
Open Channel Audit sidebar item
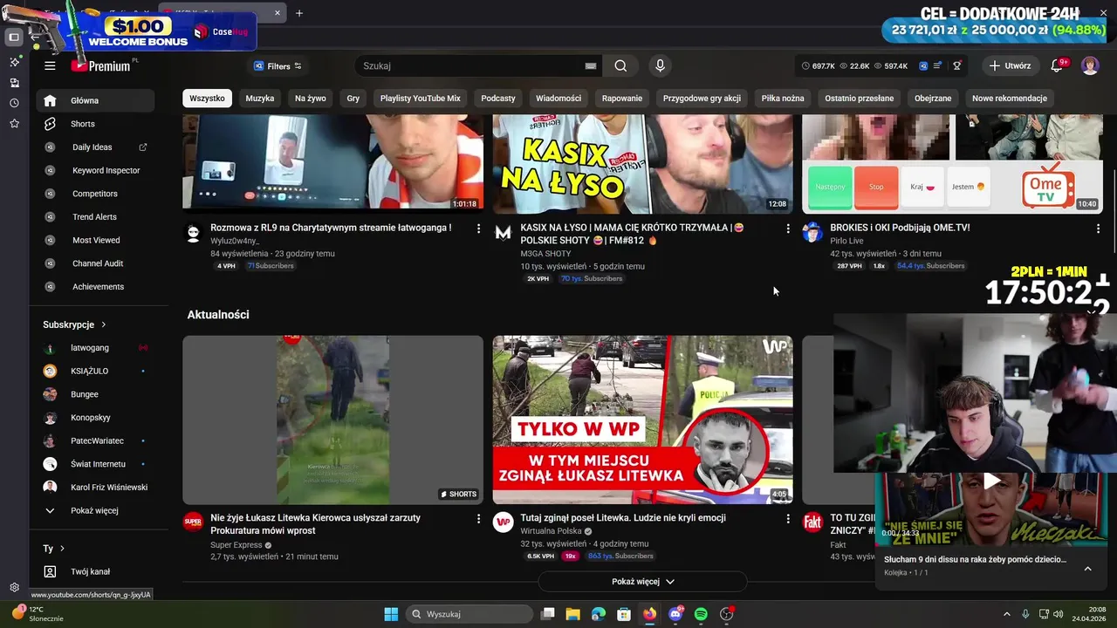coord(96,263)
